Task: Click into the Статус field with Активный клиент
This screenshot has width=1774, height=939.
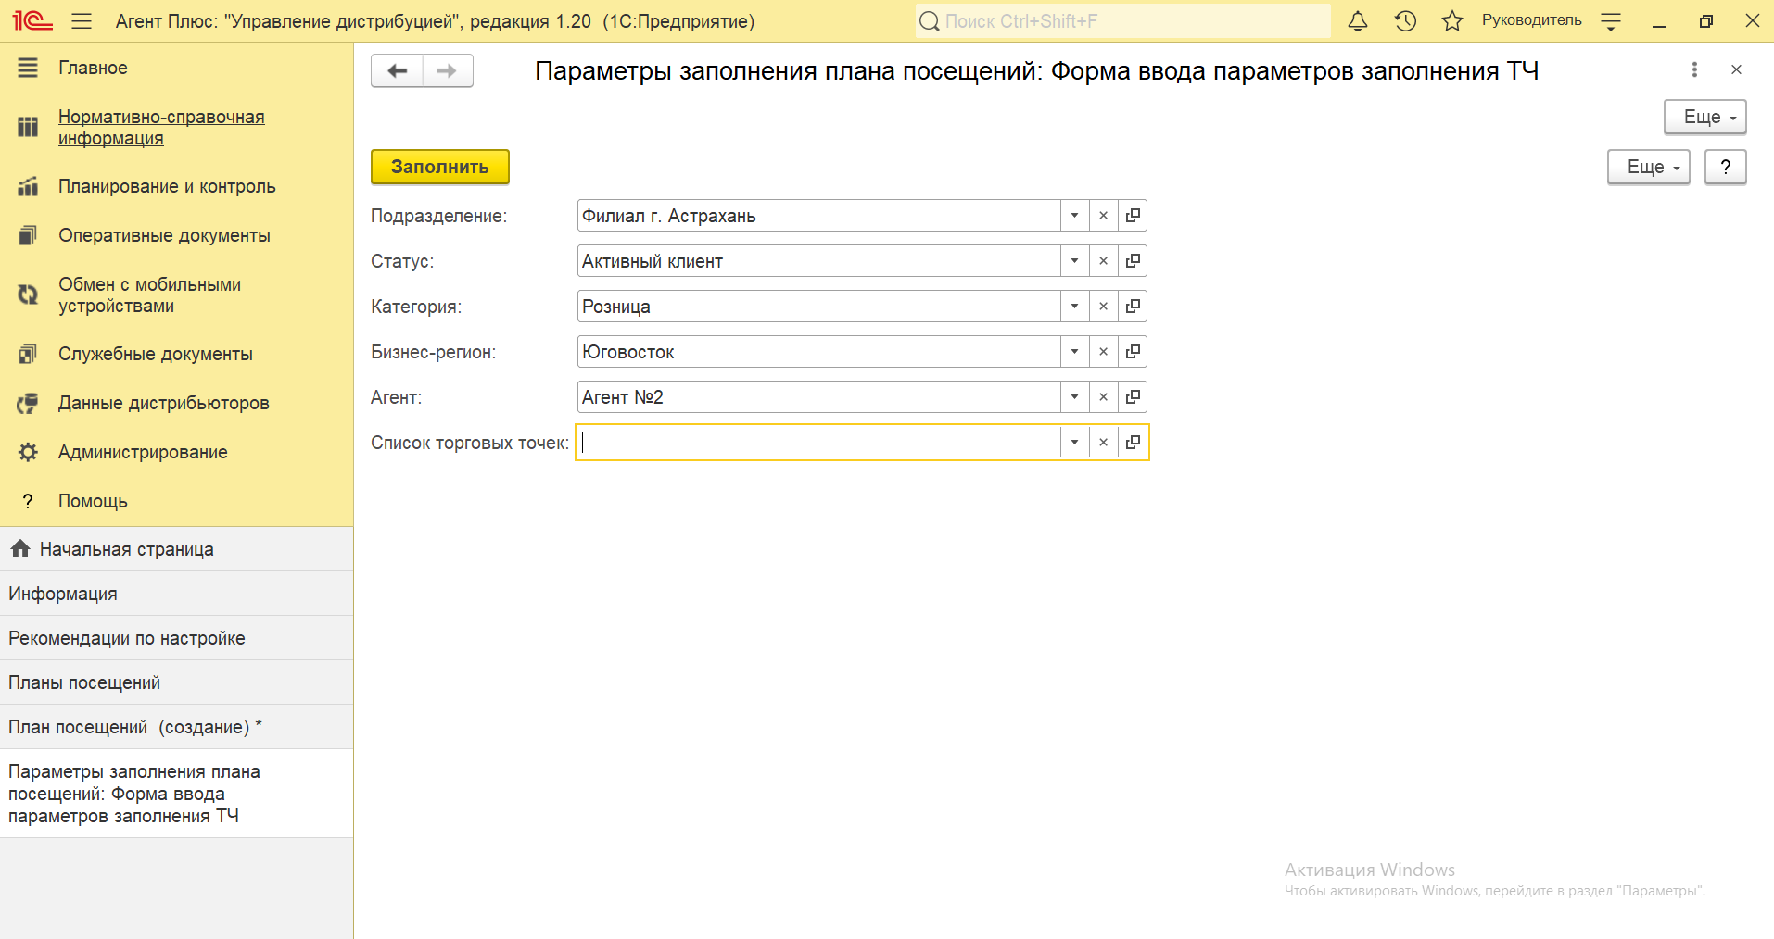Action: (818, 261)
